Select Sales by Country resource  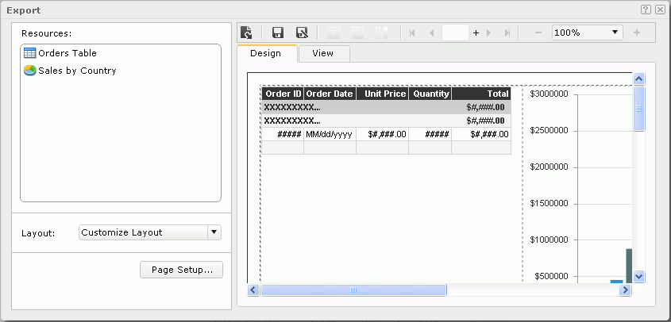[x=77, y=71]
